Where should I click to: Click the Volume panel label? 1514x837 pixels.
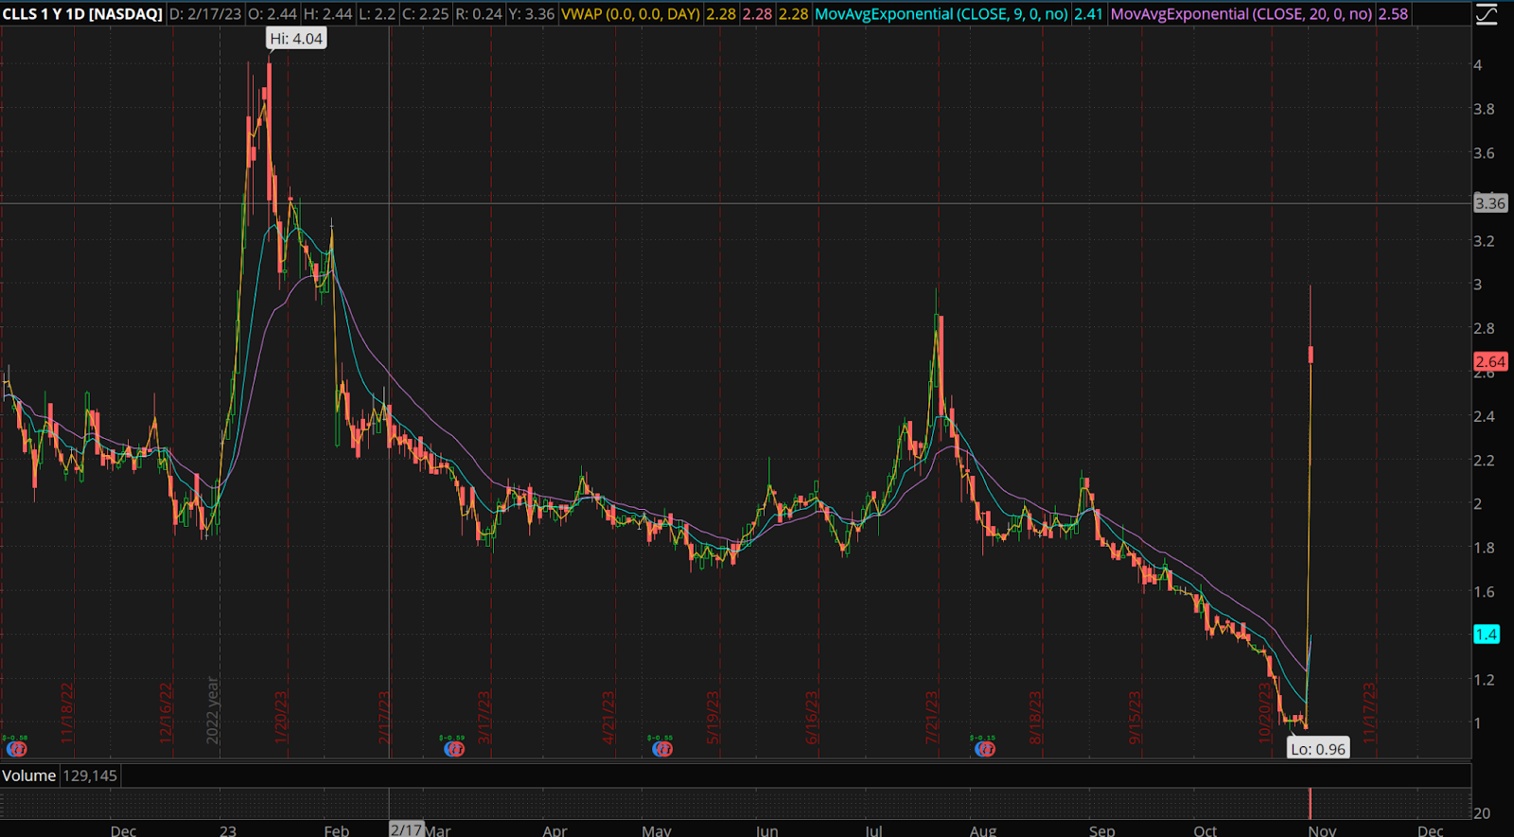pos(29,776)
